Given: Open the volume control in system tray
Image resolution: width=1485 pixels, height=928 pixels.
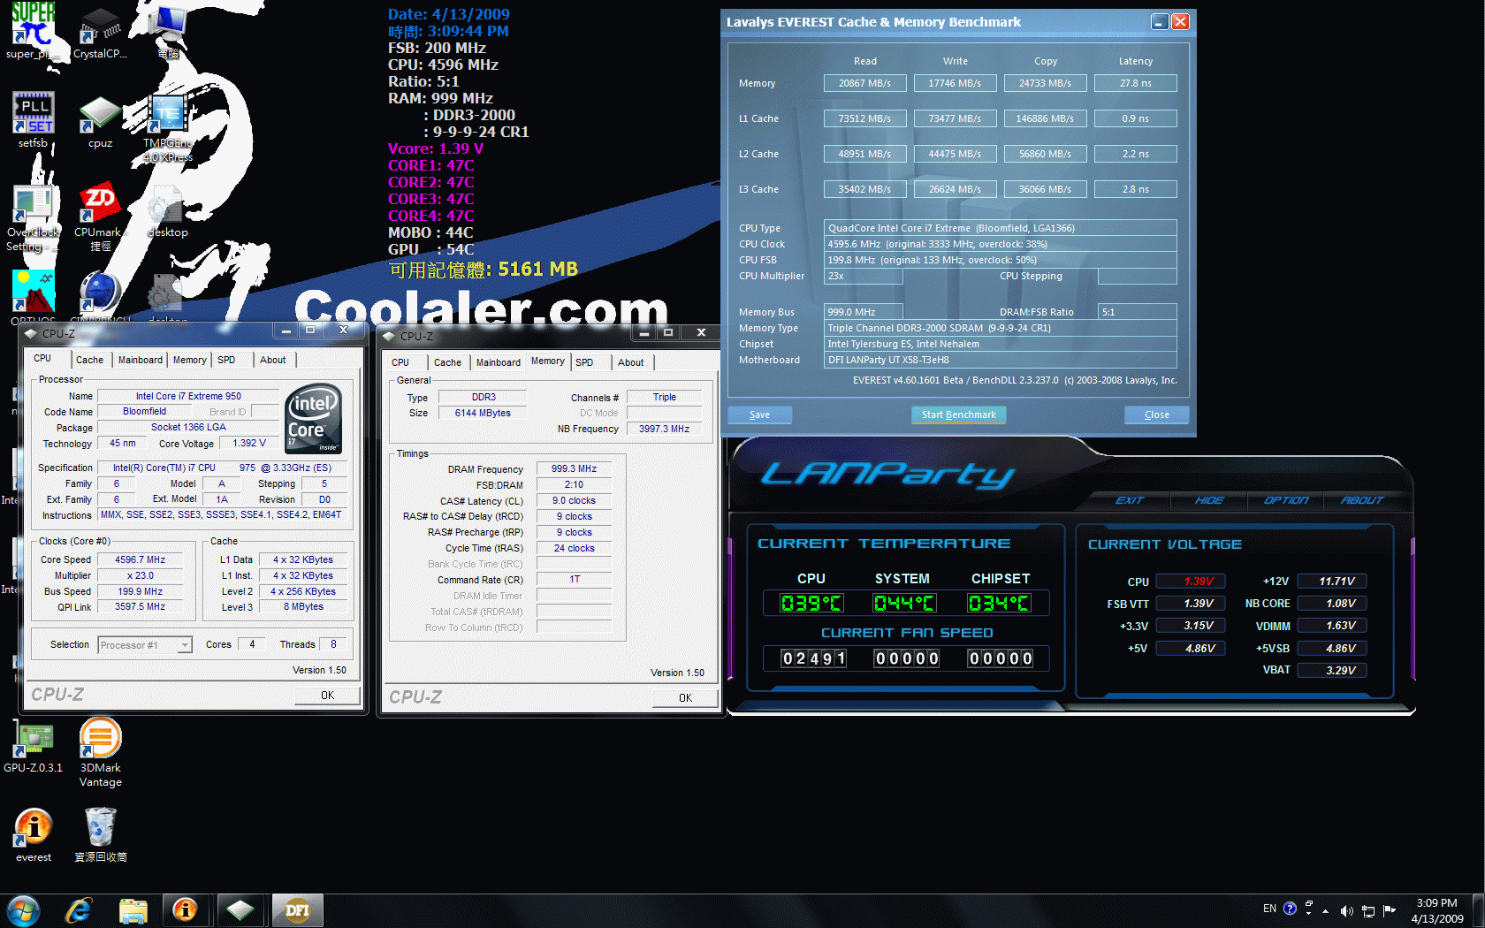Looking at the screenshot, I should [x=1346, y=910].
